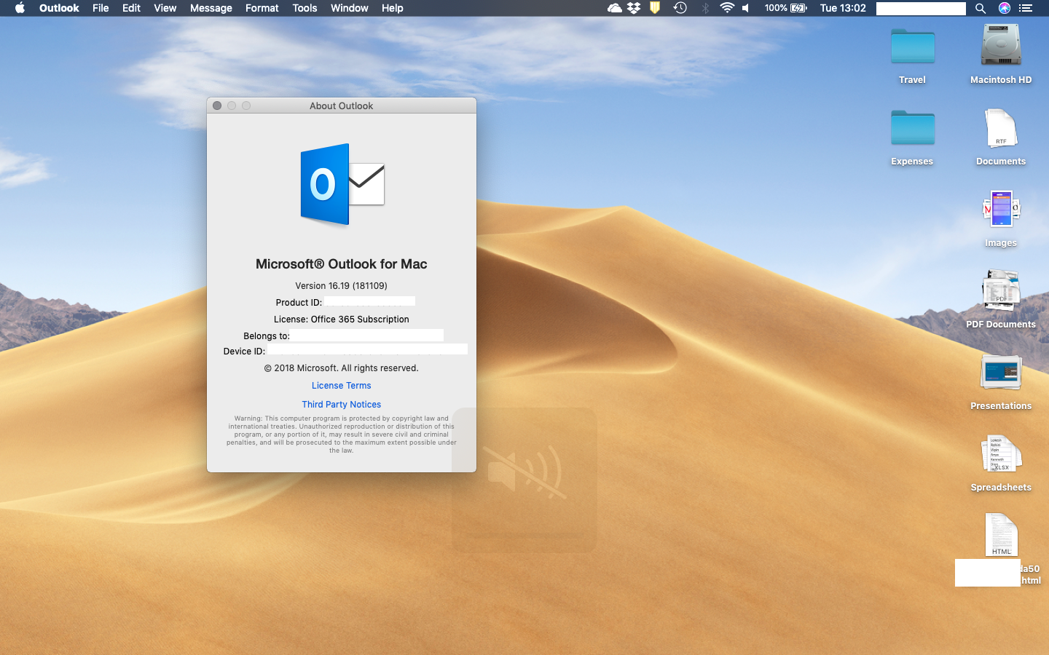Click the 100% battery indicator

(786, 8)
